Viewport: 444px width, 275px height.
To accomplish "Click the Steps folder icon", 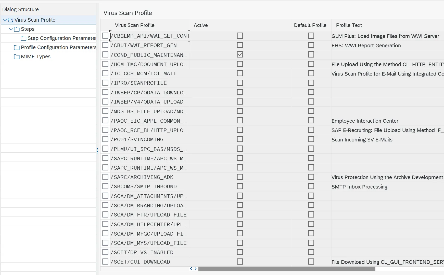I will pos(17,29).
